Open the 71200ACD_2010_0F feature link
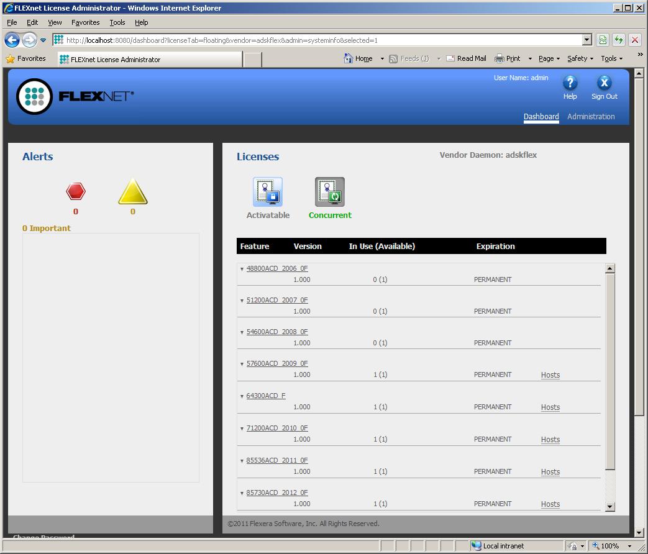This screenshot has width=648, height=554. (277, 428)
